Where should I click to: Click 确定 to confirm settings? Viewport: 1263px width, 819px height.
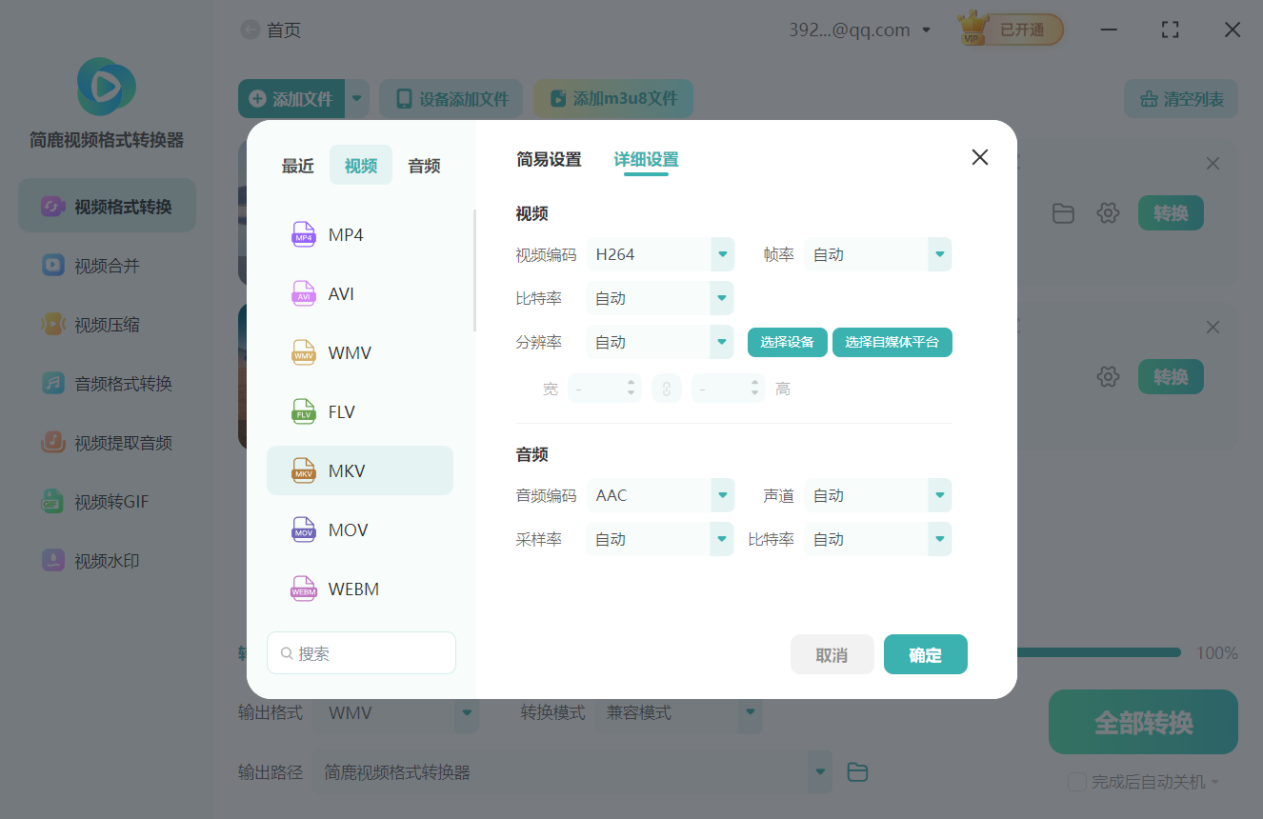point(925,654)
